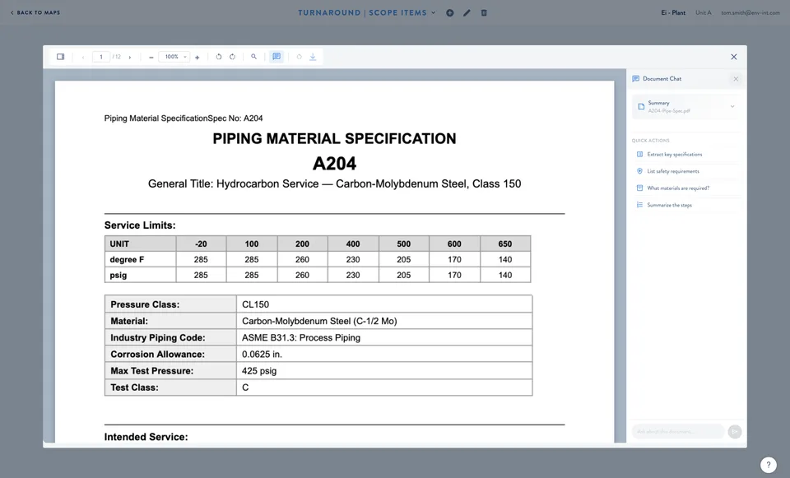Rotate the document counterclockwise
Screen dimensions: 790x478
click(x=219, y=57)
